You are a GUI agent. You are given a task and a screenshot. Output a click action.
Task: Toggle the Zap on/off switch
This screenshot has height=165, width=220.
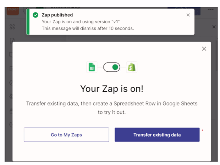point(112,67)
